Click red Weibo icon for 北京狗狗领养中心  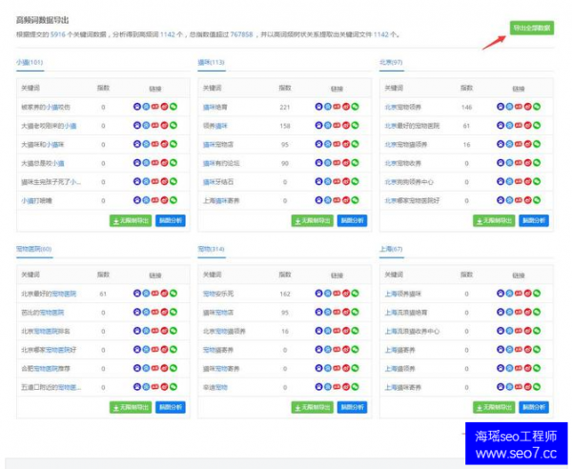527,181
